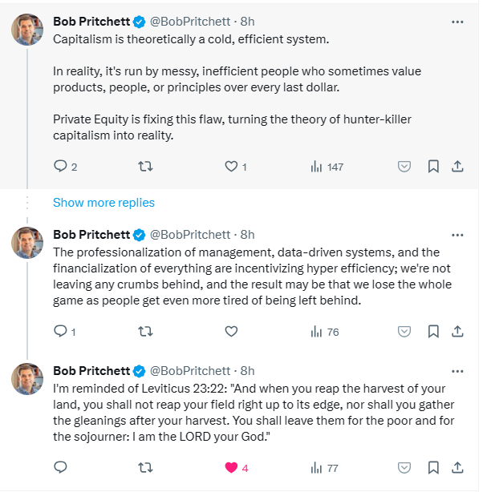Retweet the hyper efficiency tweet
491x492 pixels.
pyautogui.click(x=145, y=332)
